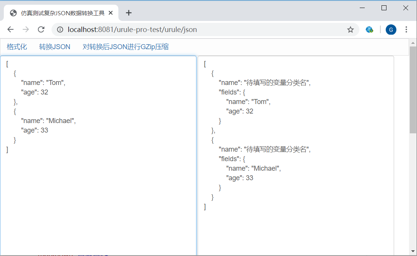Screen dimensions: 417x256
Task: Click 对转换后JSON进行GZip压缩 link
Action: click(x=126, y=47)
